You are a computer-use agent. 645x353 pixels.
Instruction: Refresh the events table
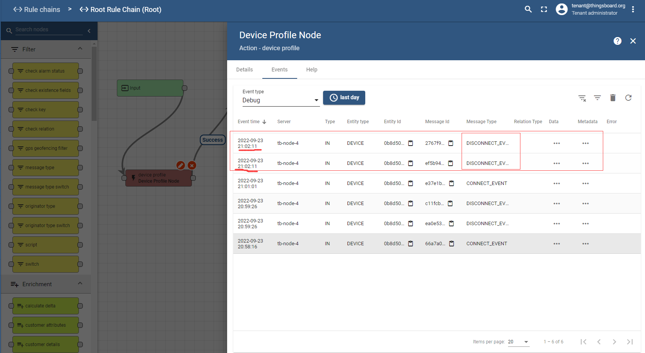(628, 98)
